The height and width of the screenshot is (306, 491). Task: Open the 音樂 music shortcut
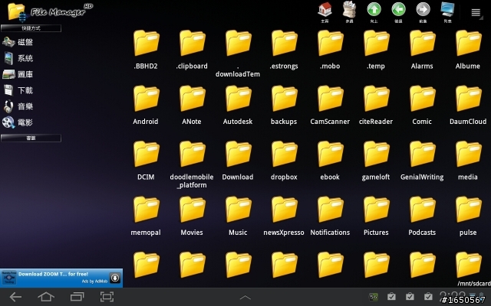click(18, 106)
